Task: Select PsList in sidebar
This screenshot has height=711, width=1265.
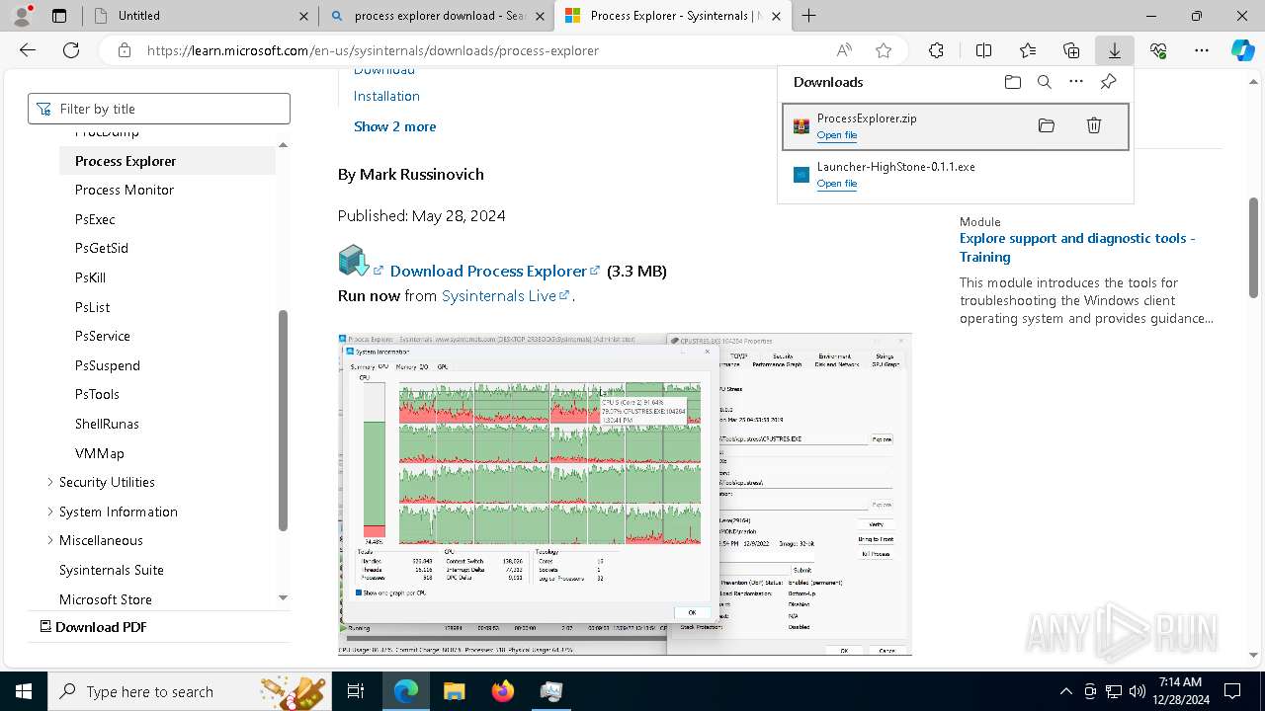Action: click(x=92, y=307)
